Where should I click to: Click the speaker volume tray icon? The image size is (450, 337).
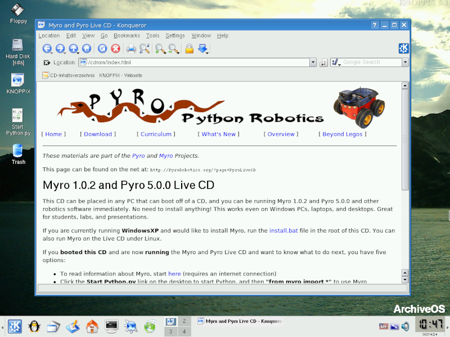coord(405,326)
